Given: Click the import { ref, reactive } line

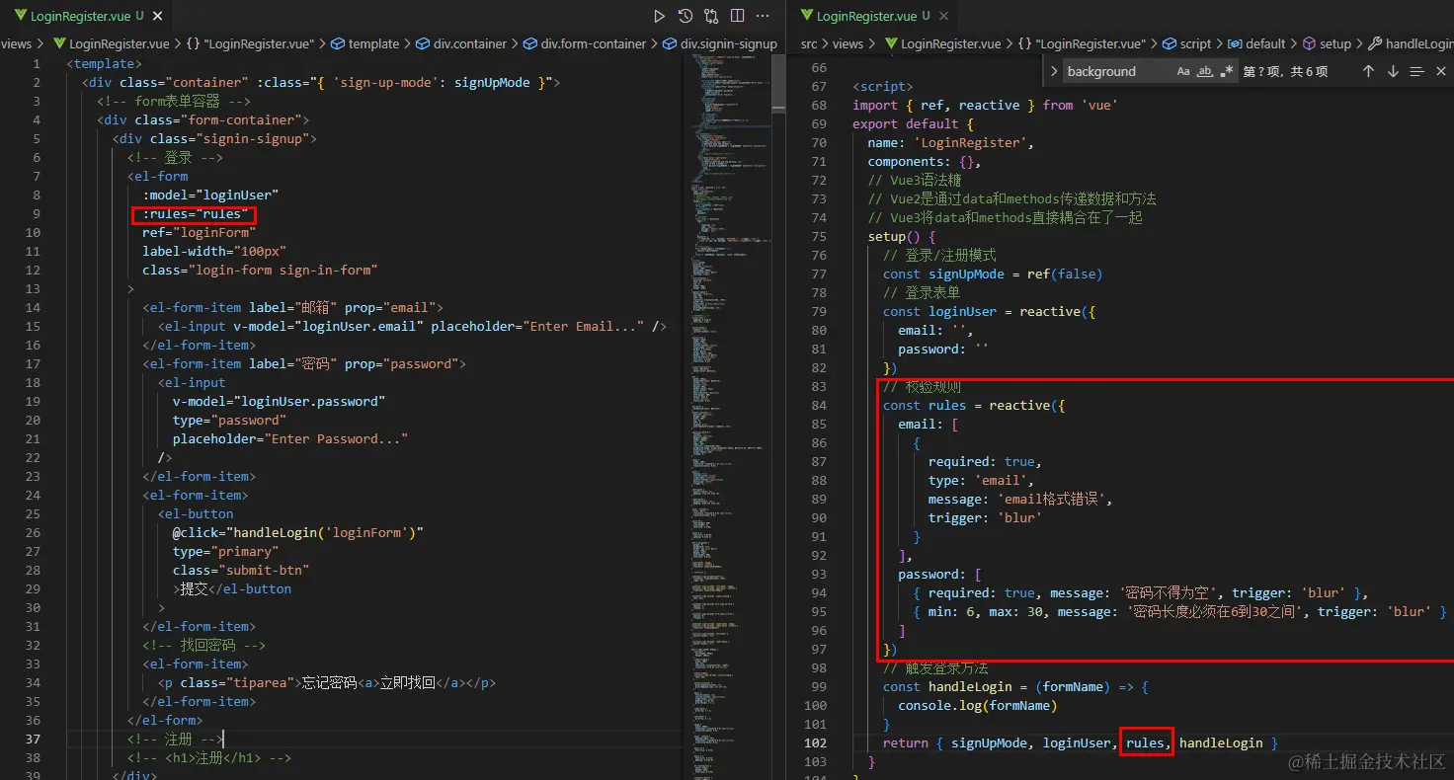Looking at the screenshot, I should click(985, 105).
